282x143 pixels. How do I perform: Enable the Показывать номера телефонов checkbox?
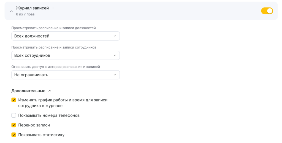coord(13,115)
